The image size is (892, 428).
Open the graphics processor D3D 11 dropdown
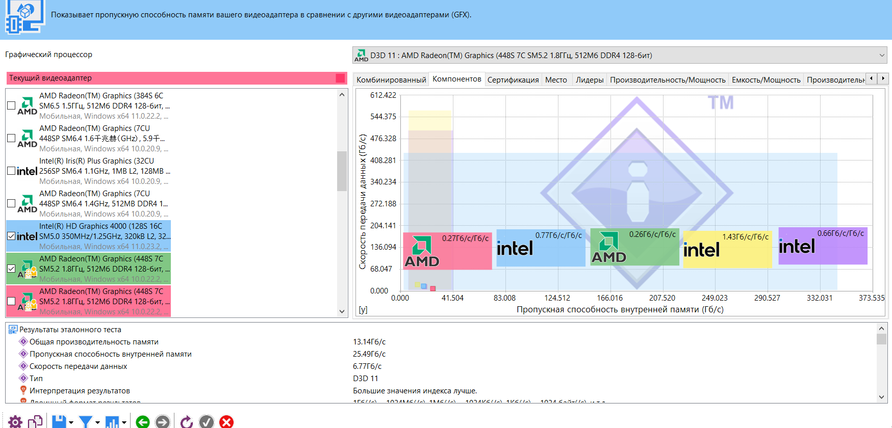point(620,55)
